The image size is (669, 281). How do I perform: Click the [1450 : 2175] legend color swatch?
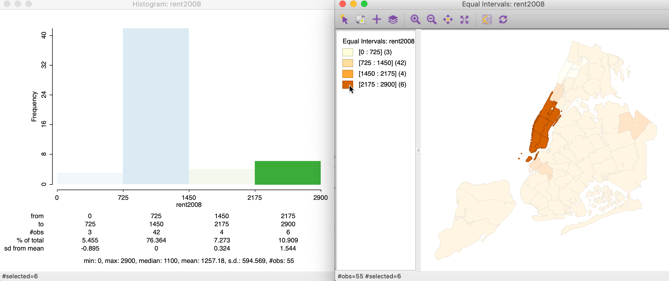click(x=348, y=74)
